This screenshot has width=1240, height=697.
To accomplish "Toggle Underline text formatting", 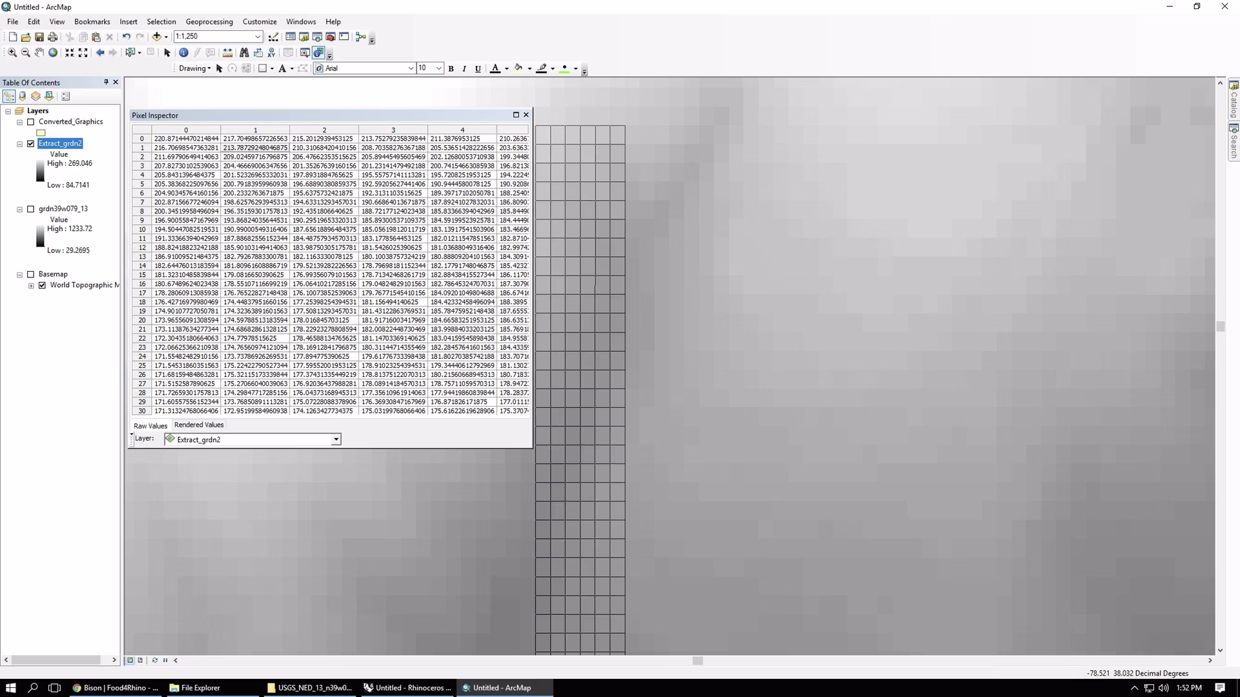I will pyautogui.click(x=478, y=68).
